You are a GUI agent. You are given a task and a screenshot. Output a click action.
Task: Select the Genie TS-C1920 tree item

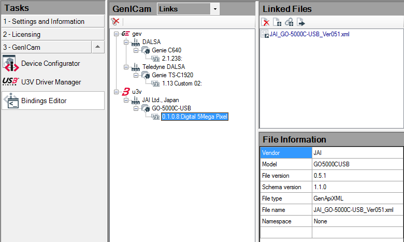coord(172,75)
